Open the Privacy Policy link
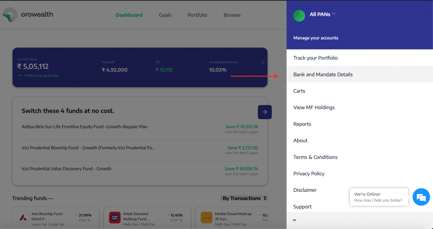This screenshot has height=229, width=433. point(309,173)
